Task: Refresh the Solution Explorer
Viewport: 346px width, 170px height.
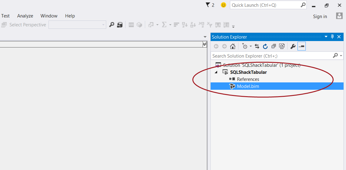Action: click(265, 46)
